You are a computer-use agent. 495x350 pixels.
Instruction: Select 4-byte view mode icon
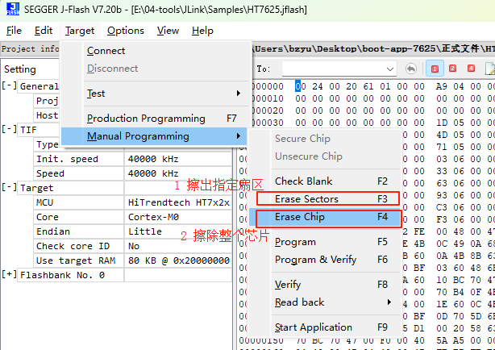click(x=471, y=69)
